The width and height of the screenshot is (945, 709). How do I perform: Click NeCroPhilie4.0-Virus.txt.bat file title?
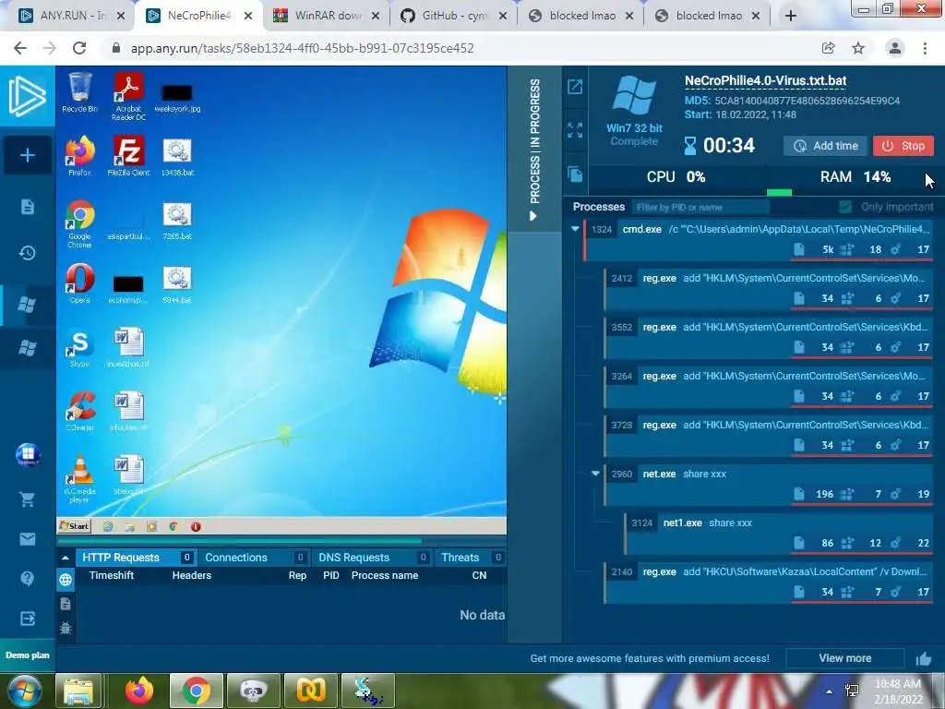coord(765,81)
